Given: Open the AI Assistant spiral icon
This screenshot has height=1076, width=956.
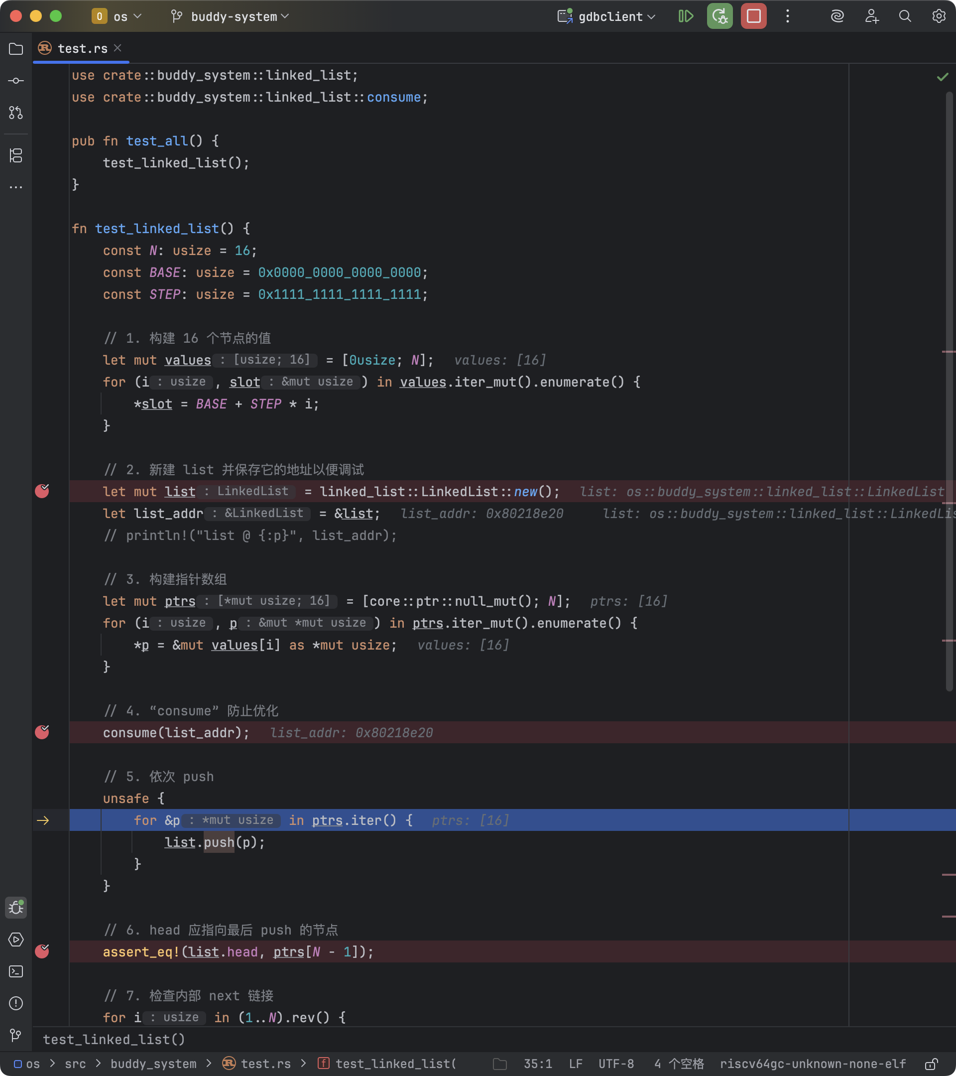Looking at the screenshot, I should [837, 16].
